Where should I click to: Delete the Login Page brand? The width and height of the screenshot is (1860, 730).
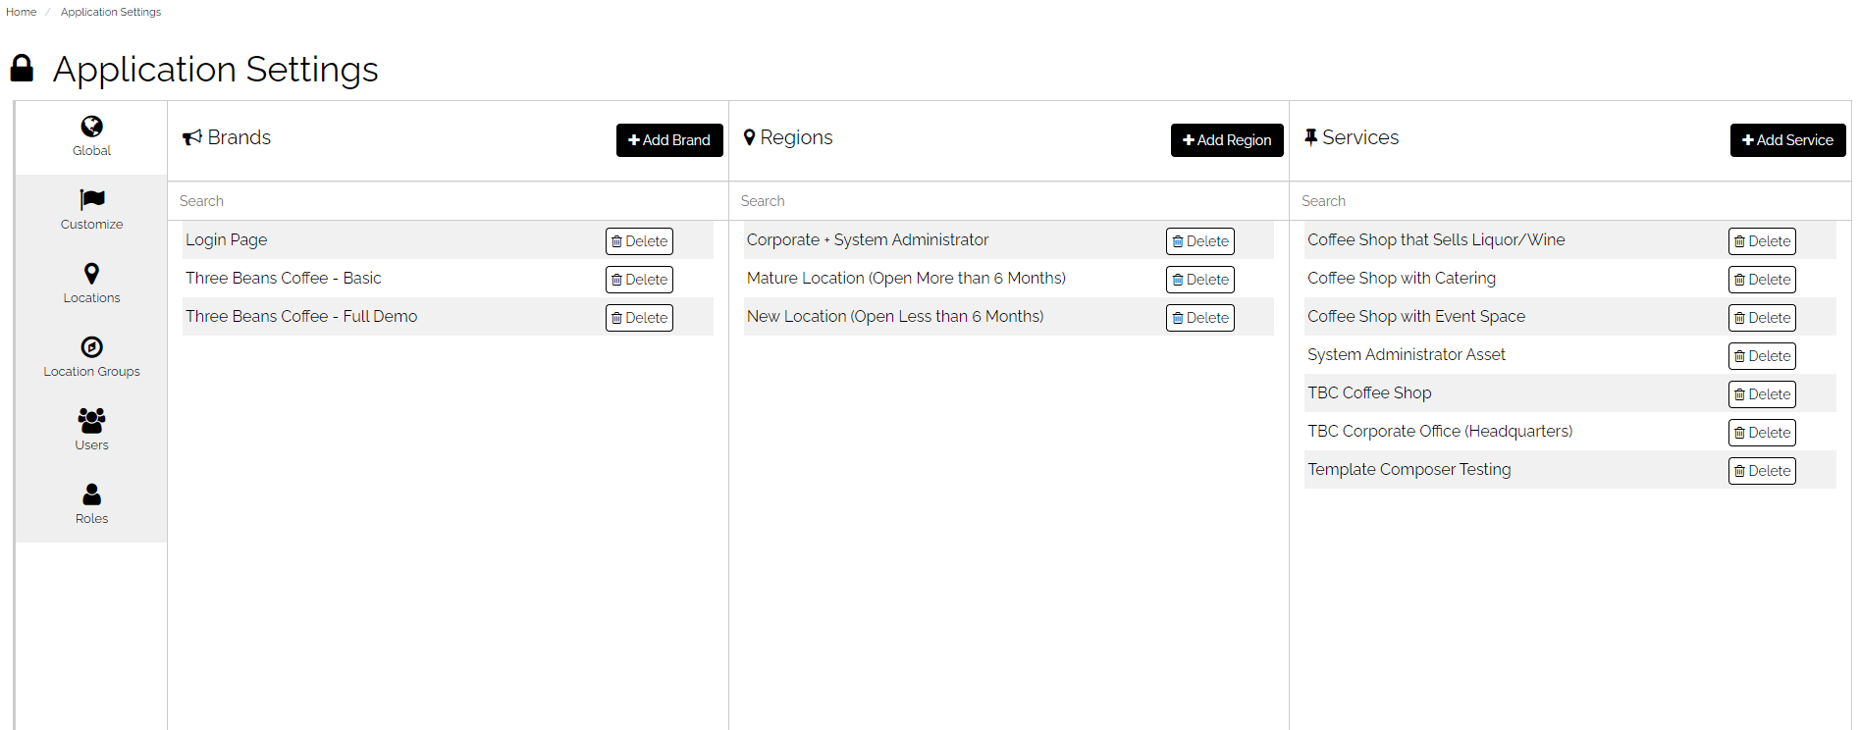639,241
